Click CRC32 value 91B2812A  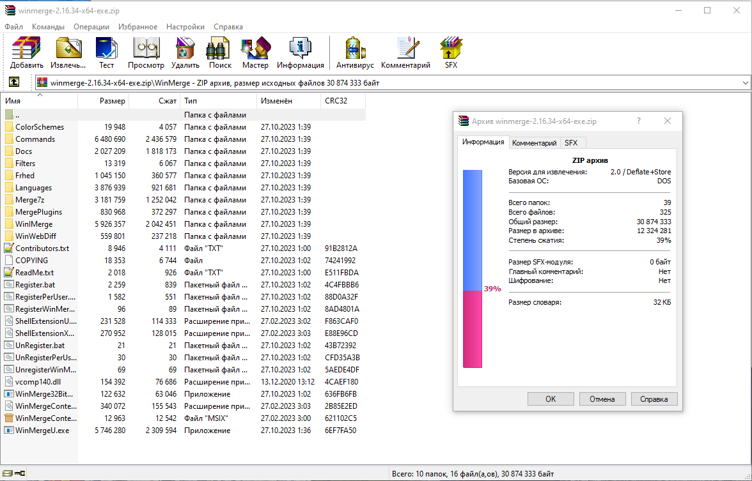tap(341, 248)
